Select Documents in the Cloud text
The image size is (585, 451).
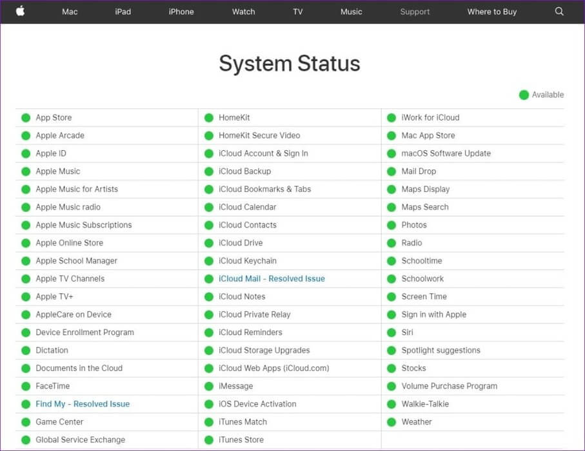tap(79, 369)
